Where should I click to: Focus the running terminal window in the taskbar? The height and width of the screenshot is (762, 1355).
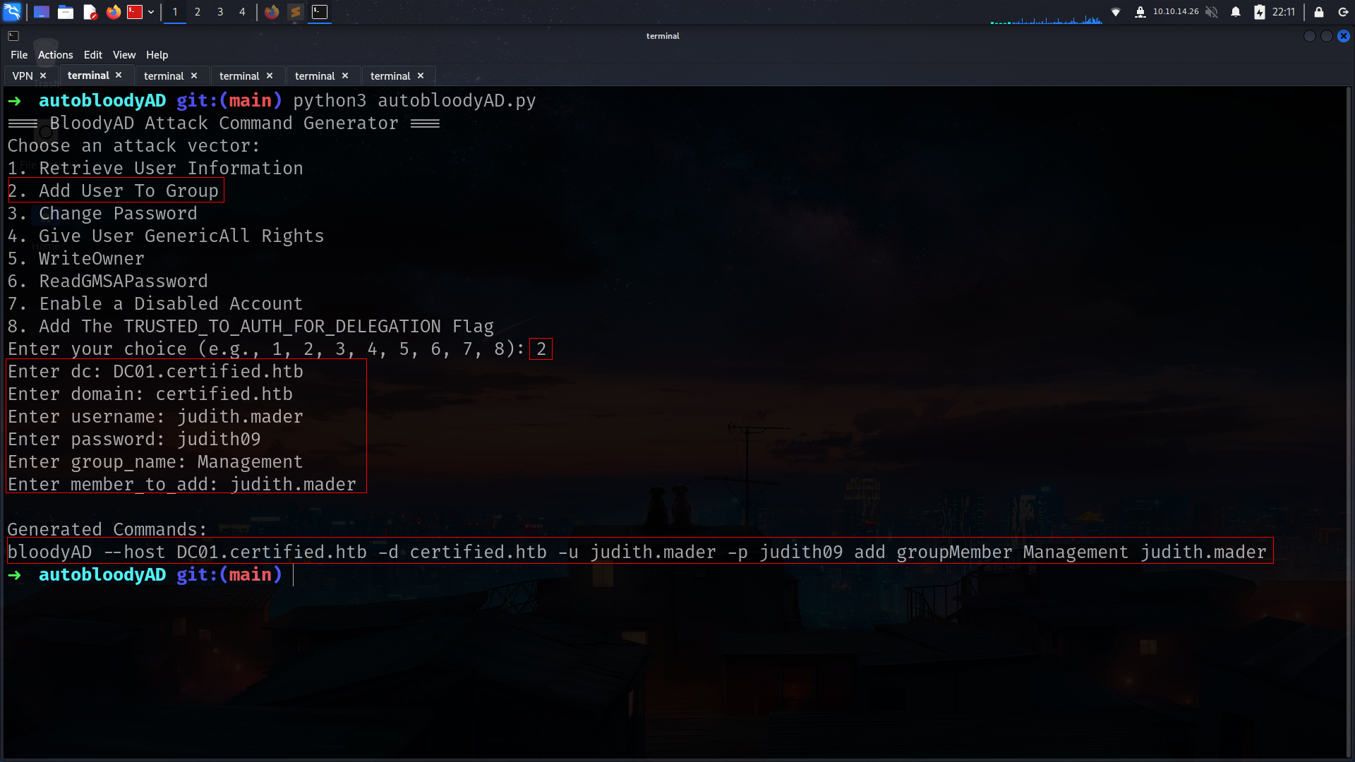pyautogui.click(x=320, y=12)
